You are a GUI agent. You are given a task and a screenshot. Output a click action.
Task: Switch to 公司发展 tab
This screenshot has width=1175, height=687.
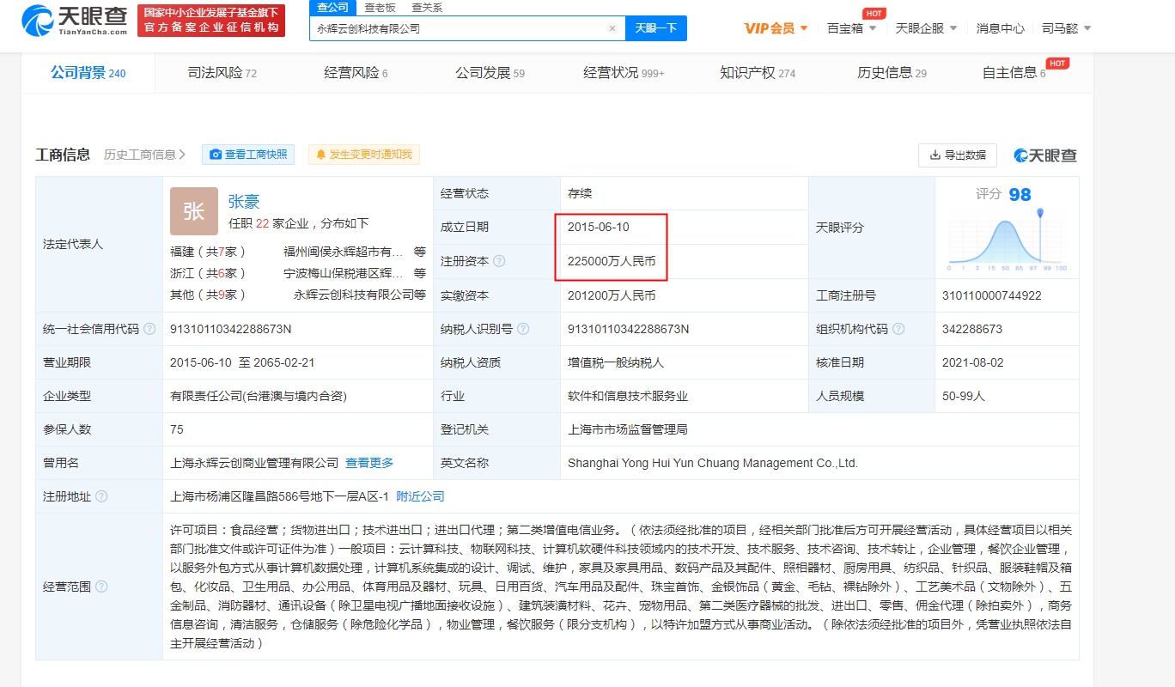pos(490,73)
